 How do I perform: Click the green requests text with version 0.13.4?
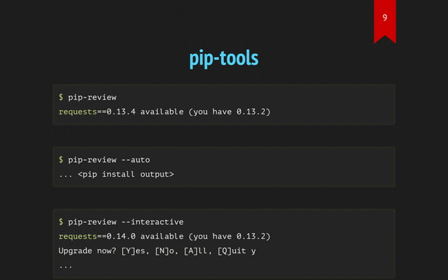(x=78, y=112)
